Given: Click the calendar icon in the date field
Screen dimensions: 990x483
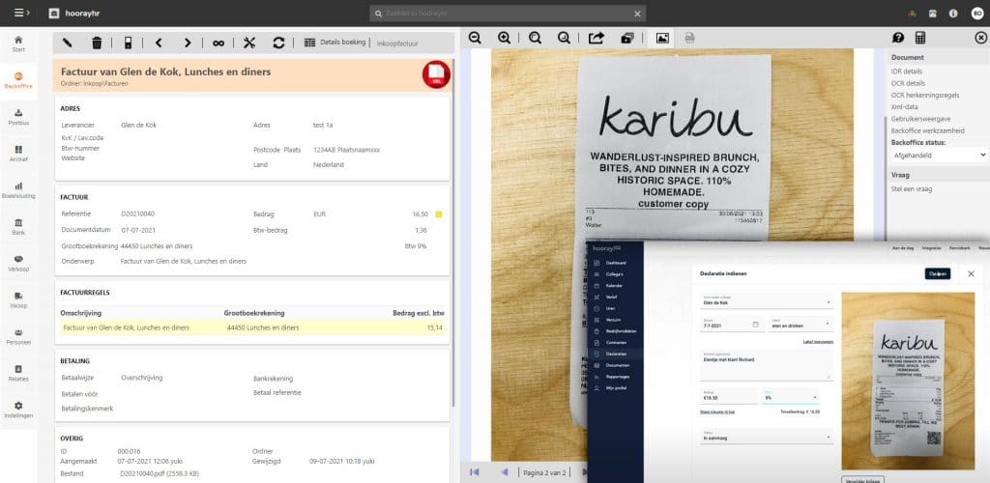Looking at the screenshot, I should [x=756, y=325].
